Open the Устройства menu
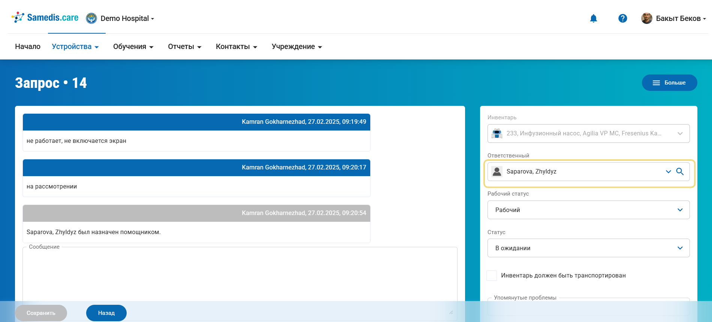 click(75, 47)
